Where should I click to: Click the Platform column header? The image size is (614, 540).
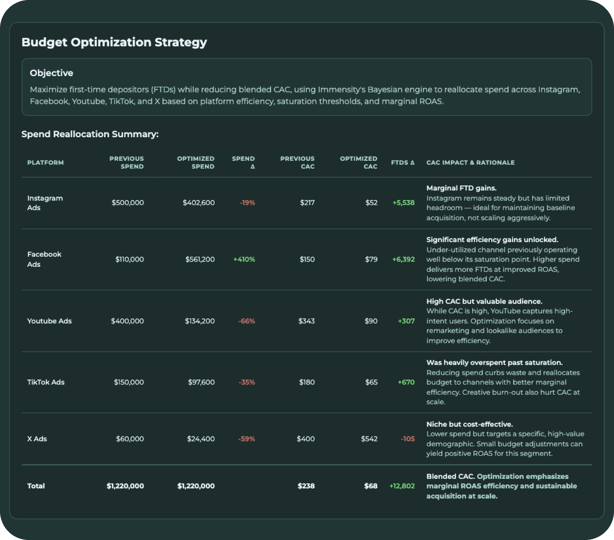tap(46, 162)
